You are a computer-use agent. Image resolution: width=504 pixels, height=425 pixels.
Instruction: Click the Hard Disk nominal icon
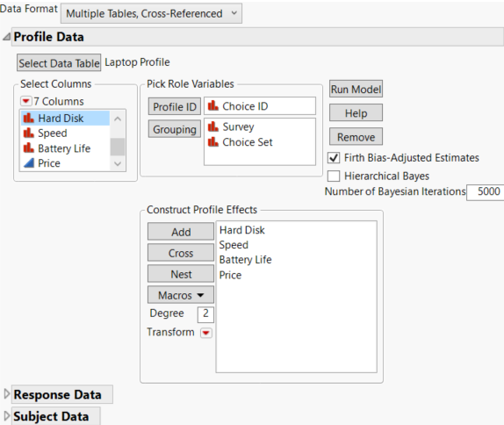[x=29, y=118]
